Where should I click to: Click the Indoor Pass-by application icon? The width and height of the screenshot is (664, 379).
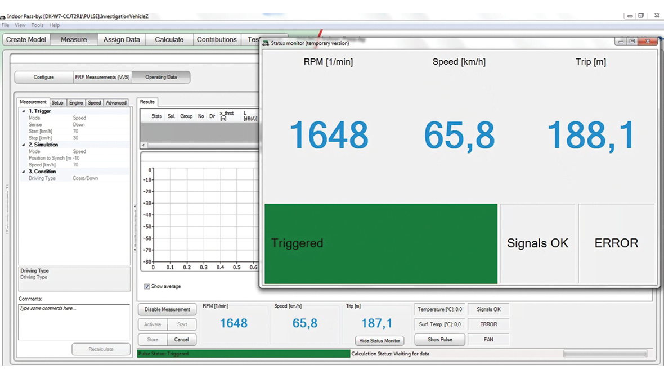5,16
